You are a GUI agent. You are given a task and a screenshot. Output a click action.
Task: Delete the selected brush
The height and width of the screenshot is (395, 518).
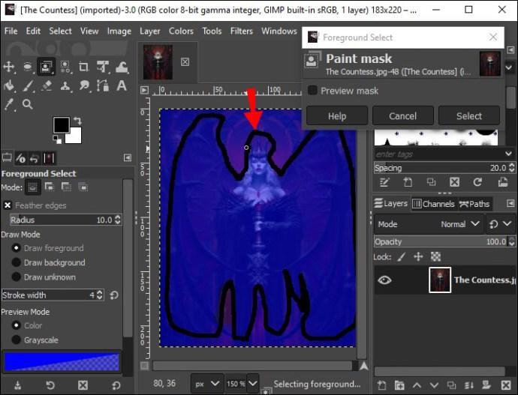click(455, 182)
